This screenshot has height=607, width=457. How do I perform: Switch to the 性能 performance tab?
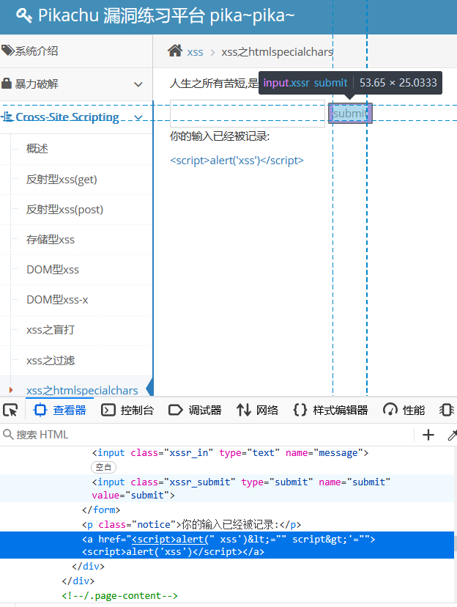click(x=404, y=410)
